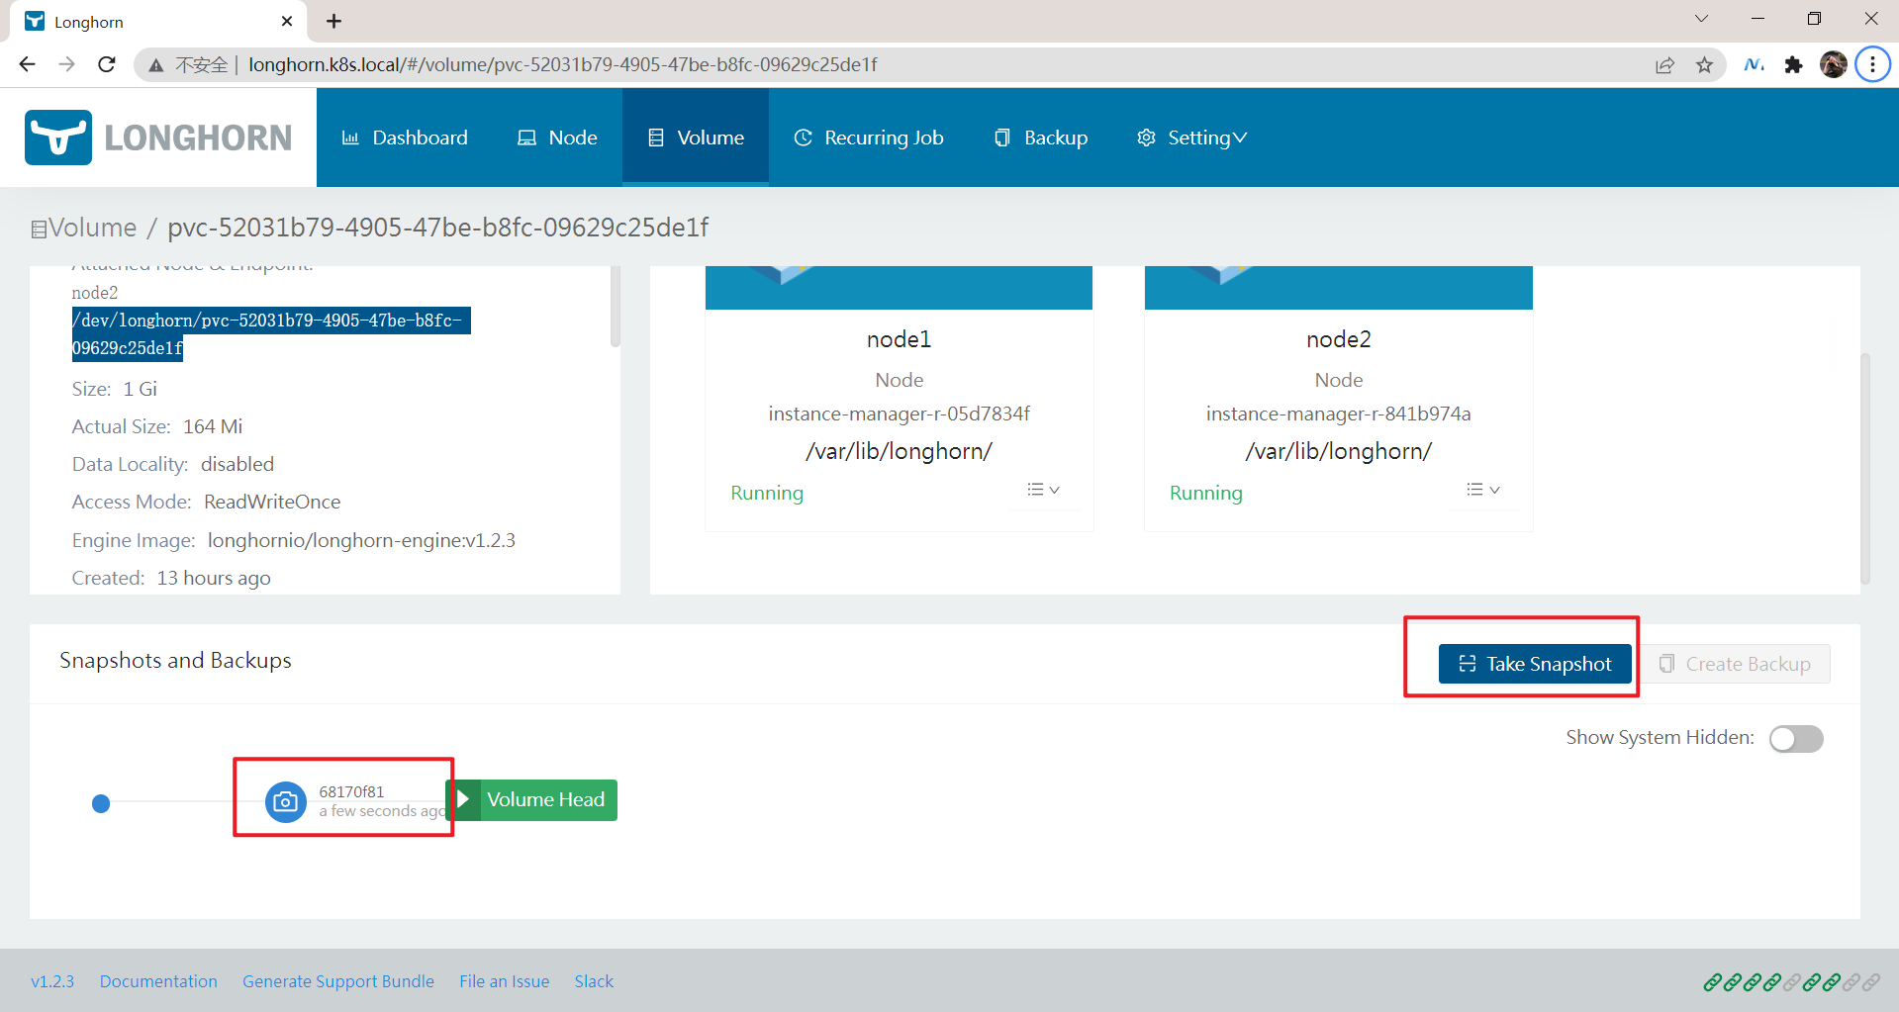Open the Recurring Job page
1899x1012 pixels.
pos(869,138)
